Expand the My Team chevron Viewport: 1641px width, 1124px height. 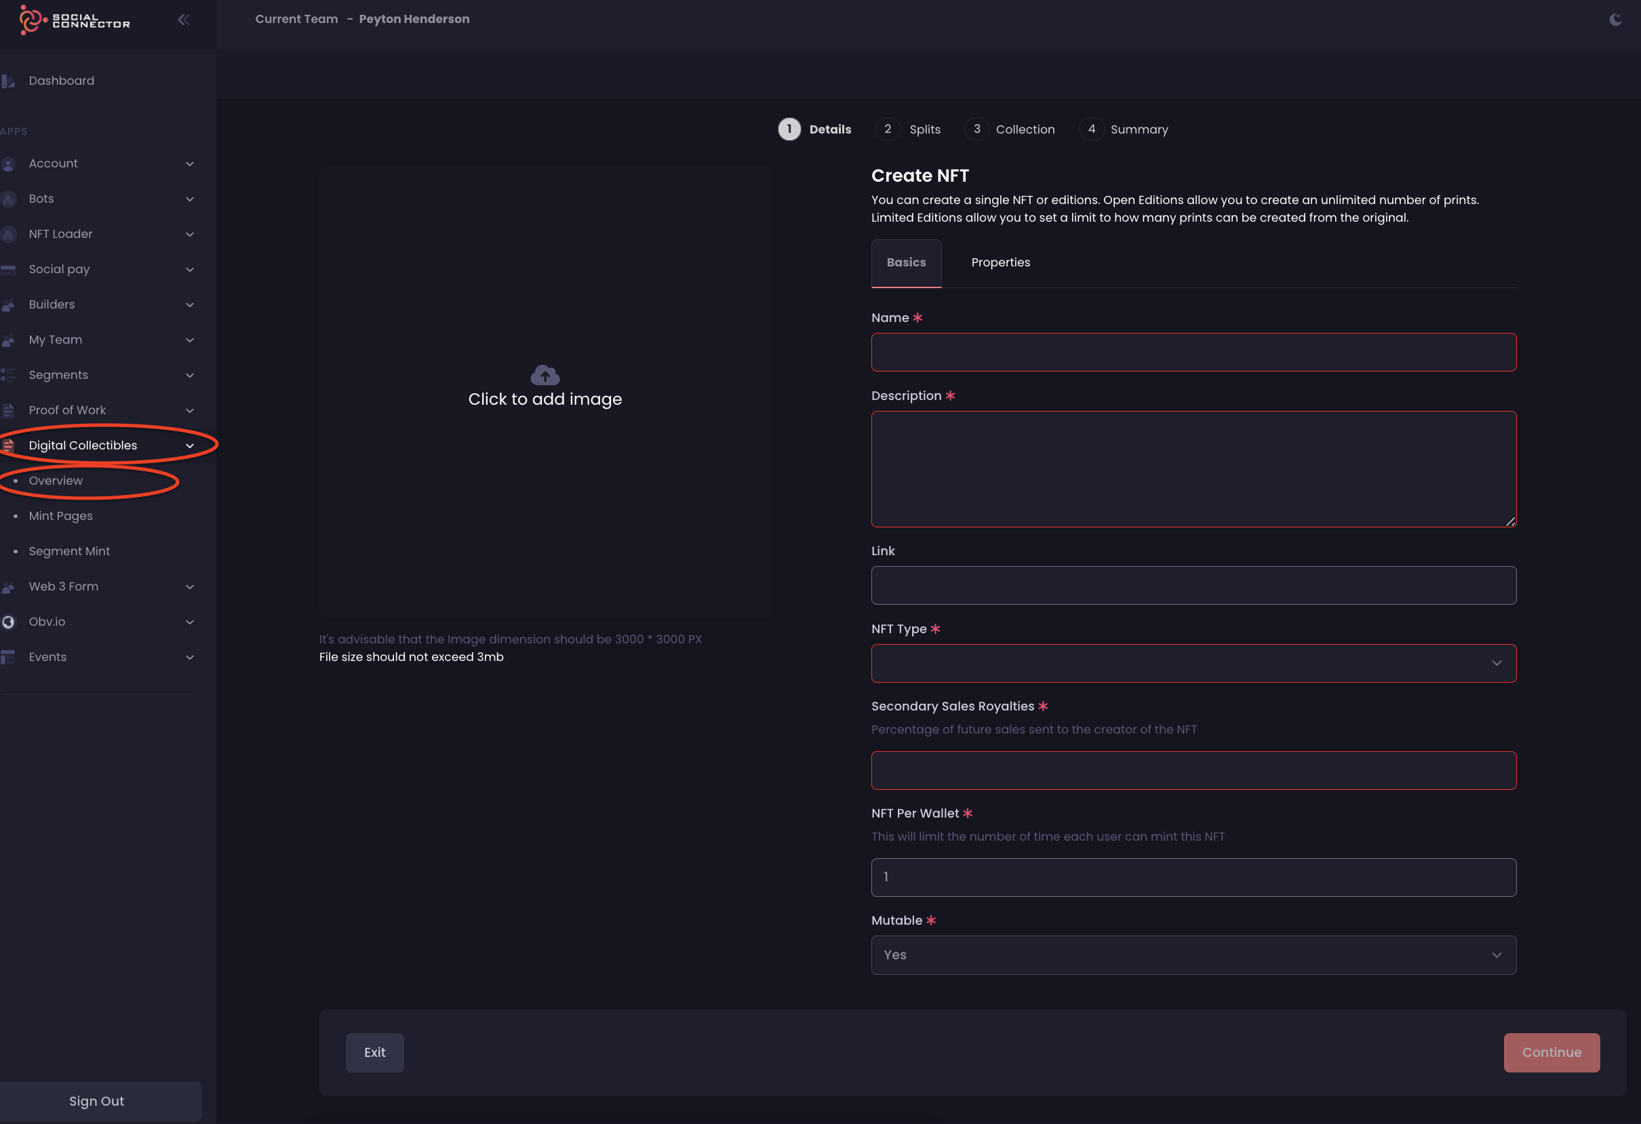coord(190,340)
